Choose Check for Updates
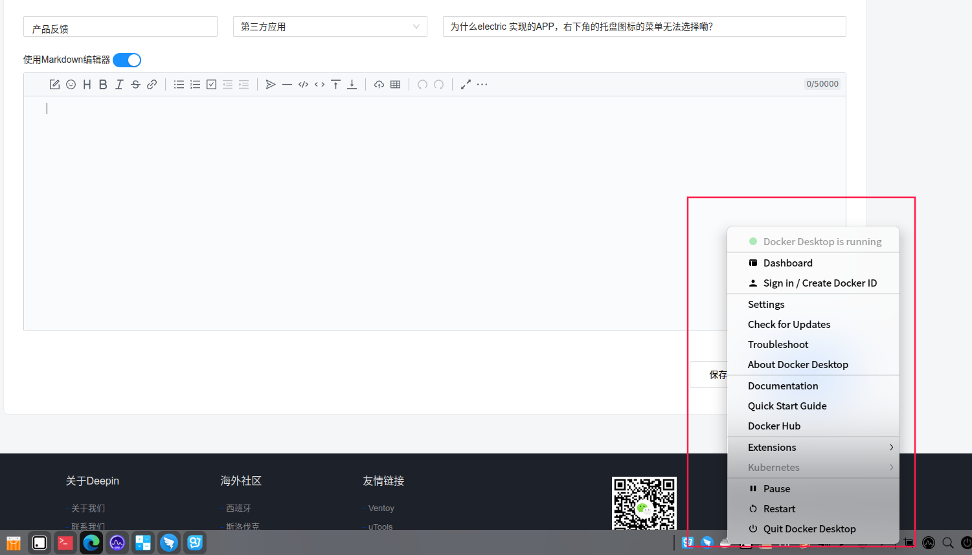Screen dimensions: 972x555 tap(813, 325)
